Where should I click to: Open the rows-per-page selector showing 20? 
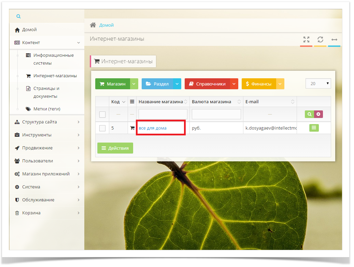(318, 83)
